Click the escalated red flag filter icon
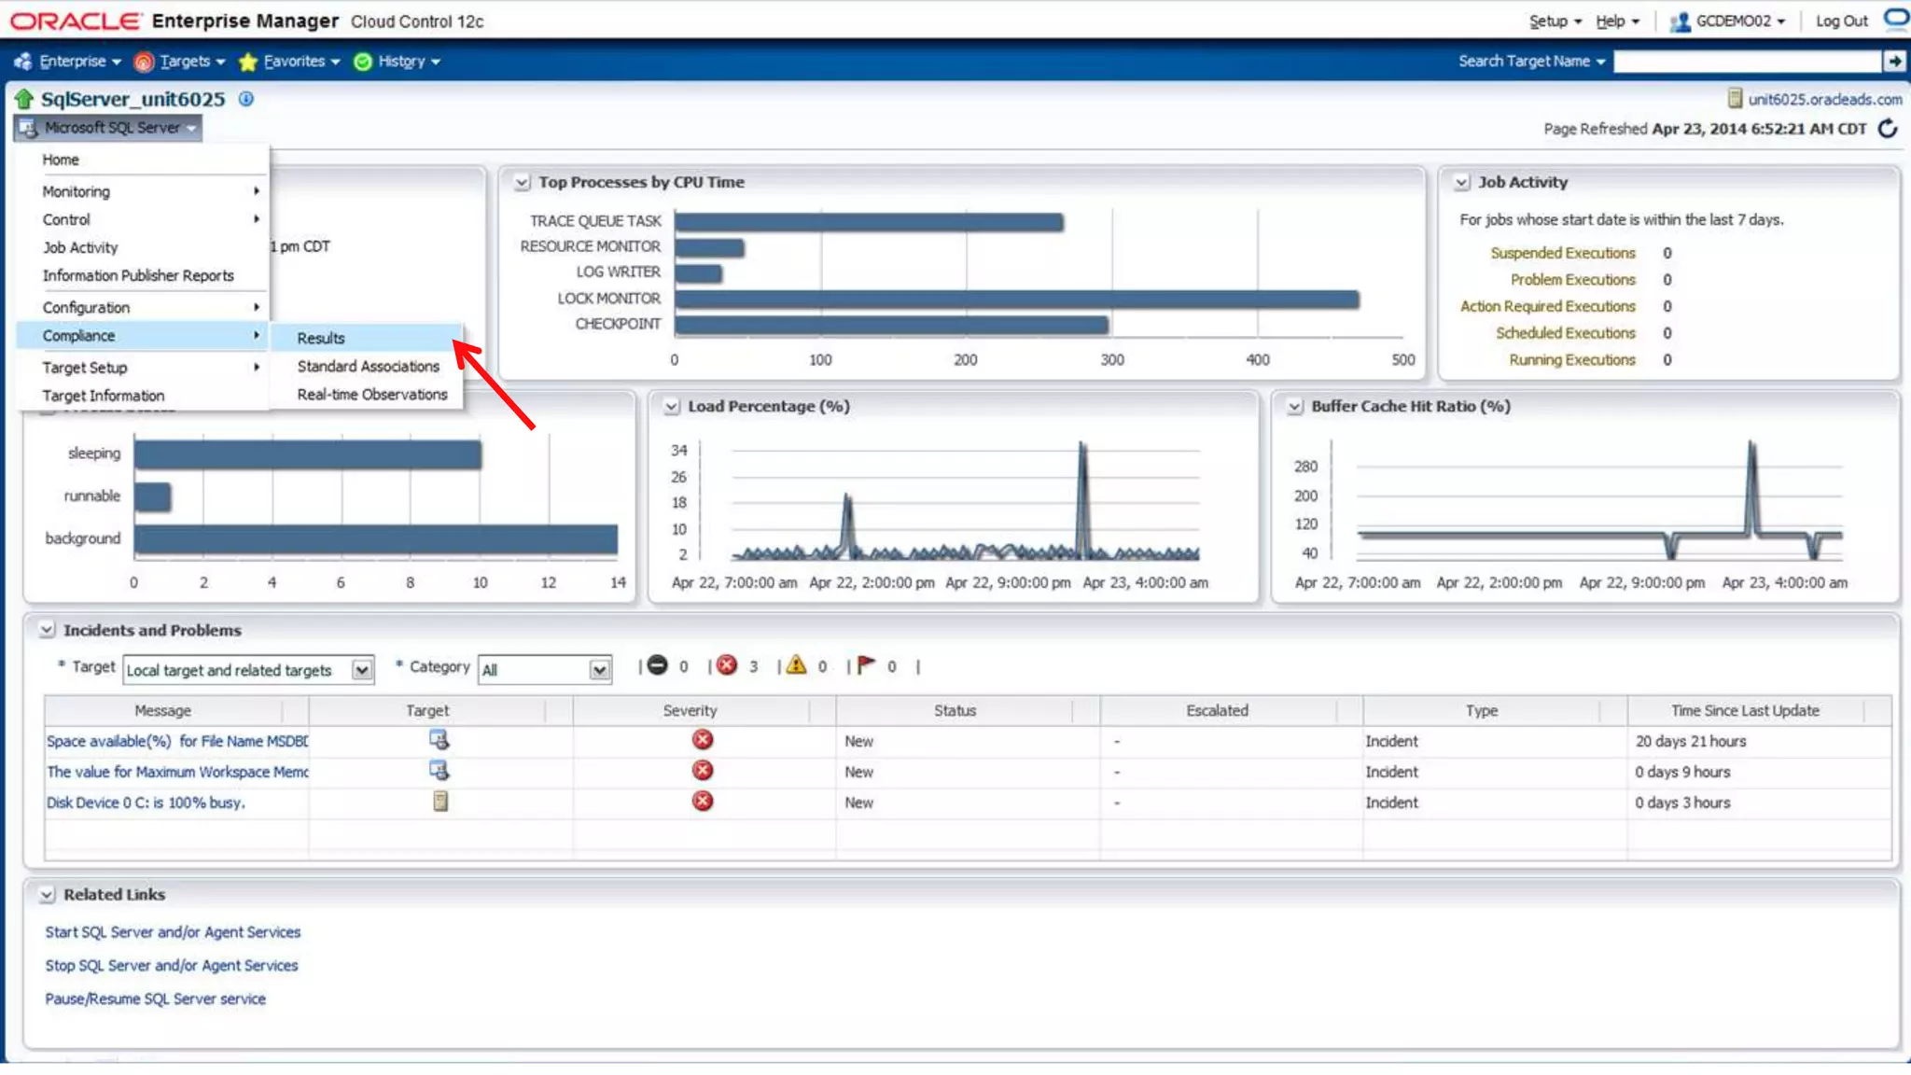The height and width of the screenshot is (1075, 1911). pyautogui.click(x=866, y=665)
